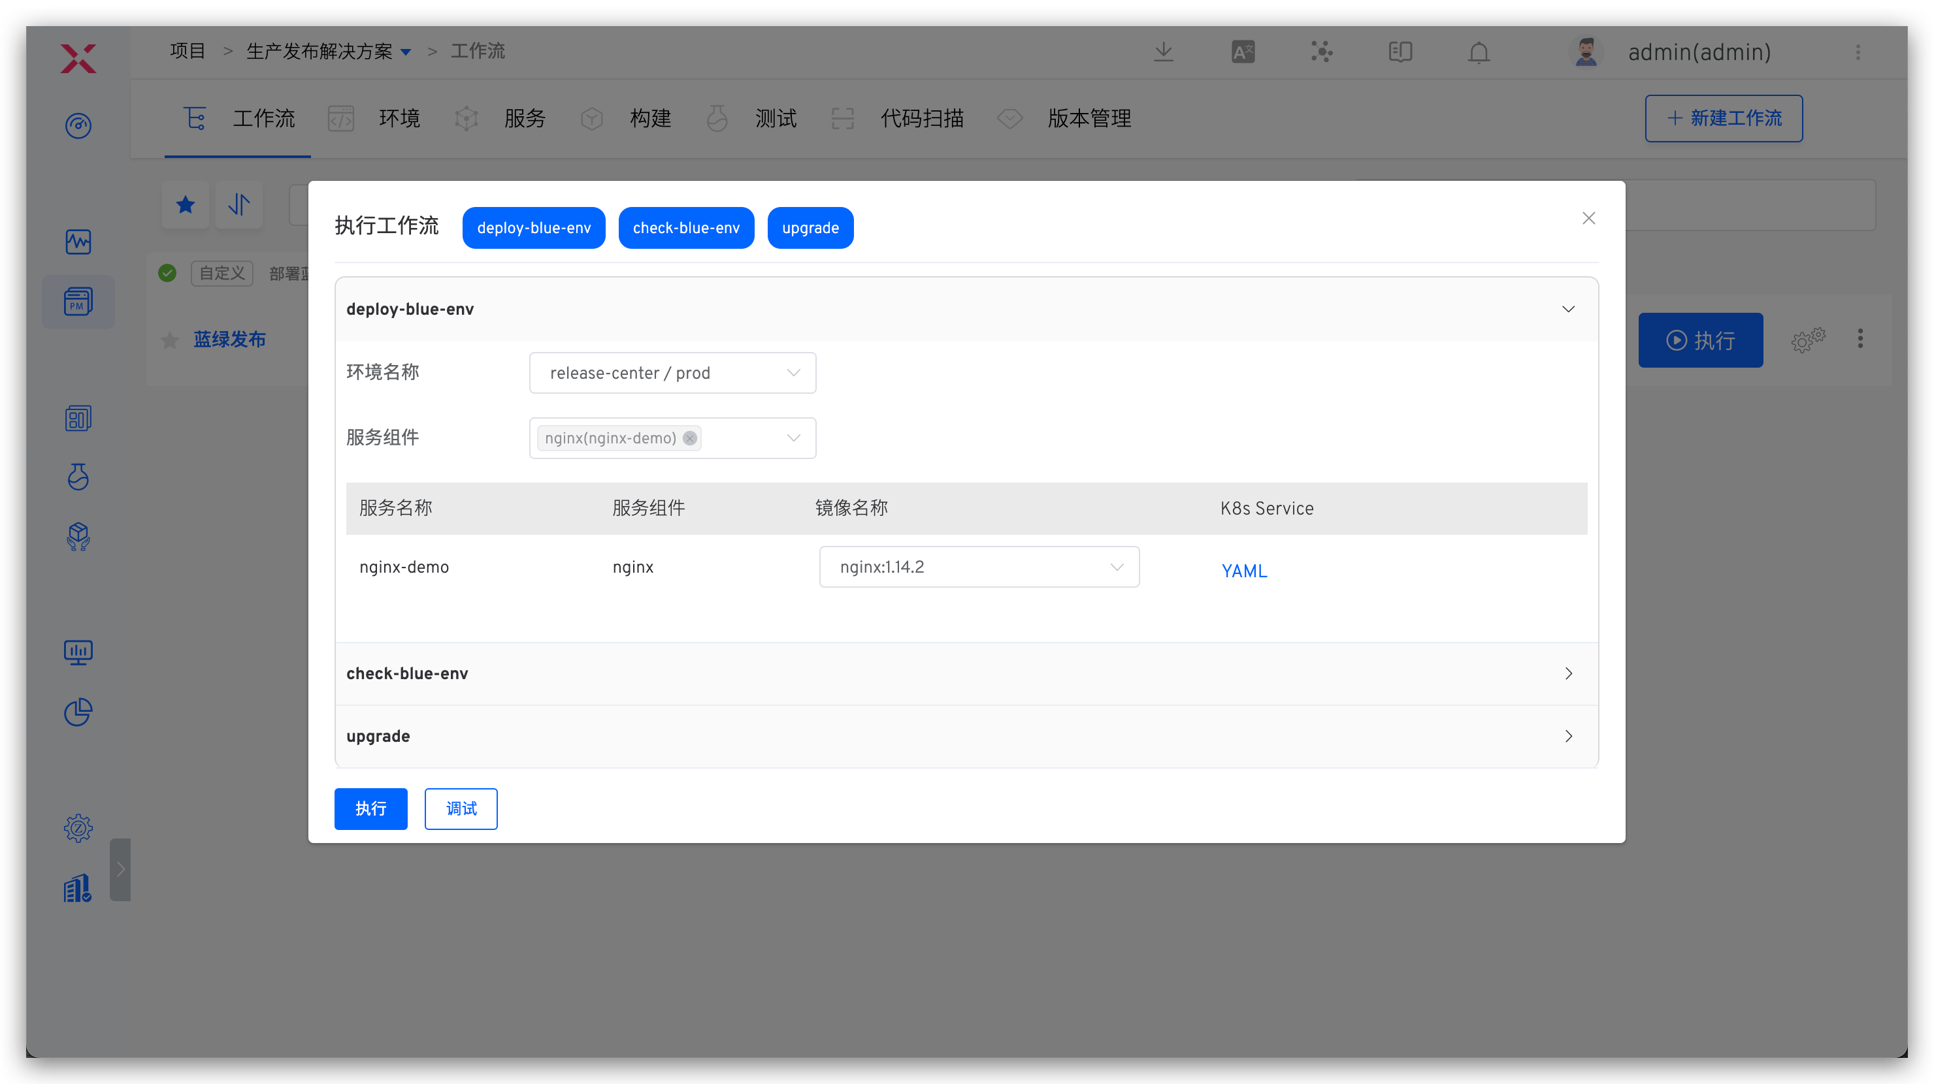Switch language using the A文 translate icon
The height and width of the screenshot is (1084, 1934).
pyautogui.click(x=1242, y=52)
